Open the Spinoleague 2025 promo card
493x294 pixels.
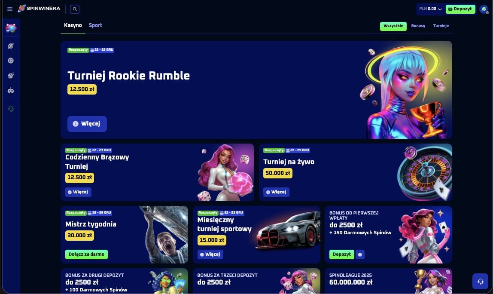tap(388, 281)
